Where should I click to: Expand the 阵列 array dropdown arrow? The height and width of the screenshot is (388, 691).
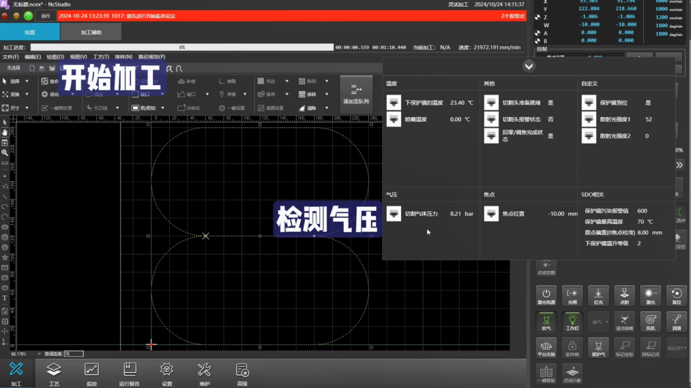[327, 81]
